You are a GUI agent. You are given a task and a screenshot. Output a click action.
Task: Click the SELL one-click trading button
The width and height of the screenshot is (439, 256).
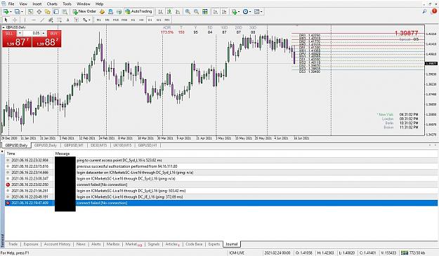[x=10, y=33]
